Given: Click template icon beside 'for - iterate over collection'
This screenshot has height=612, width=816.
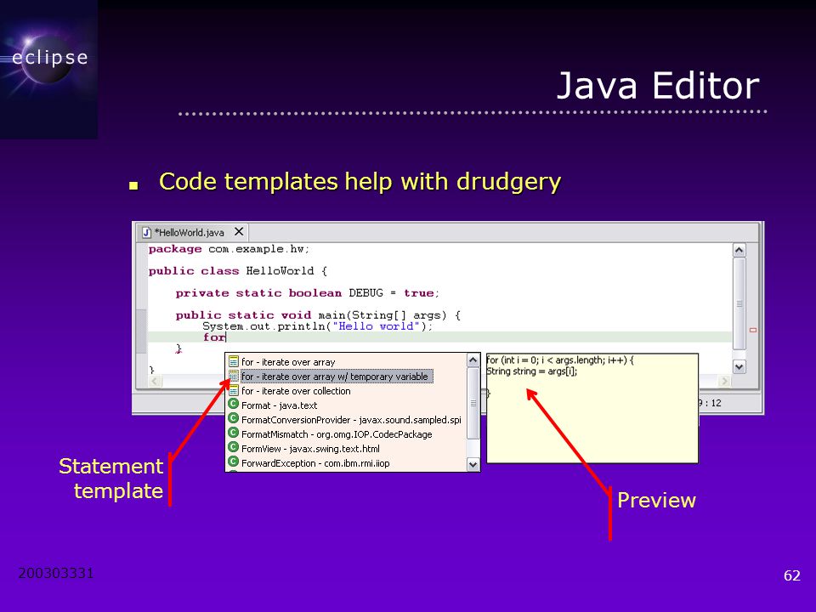Looking at the screenshot, I should [x=234, y=390].
